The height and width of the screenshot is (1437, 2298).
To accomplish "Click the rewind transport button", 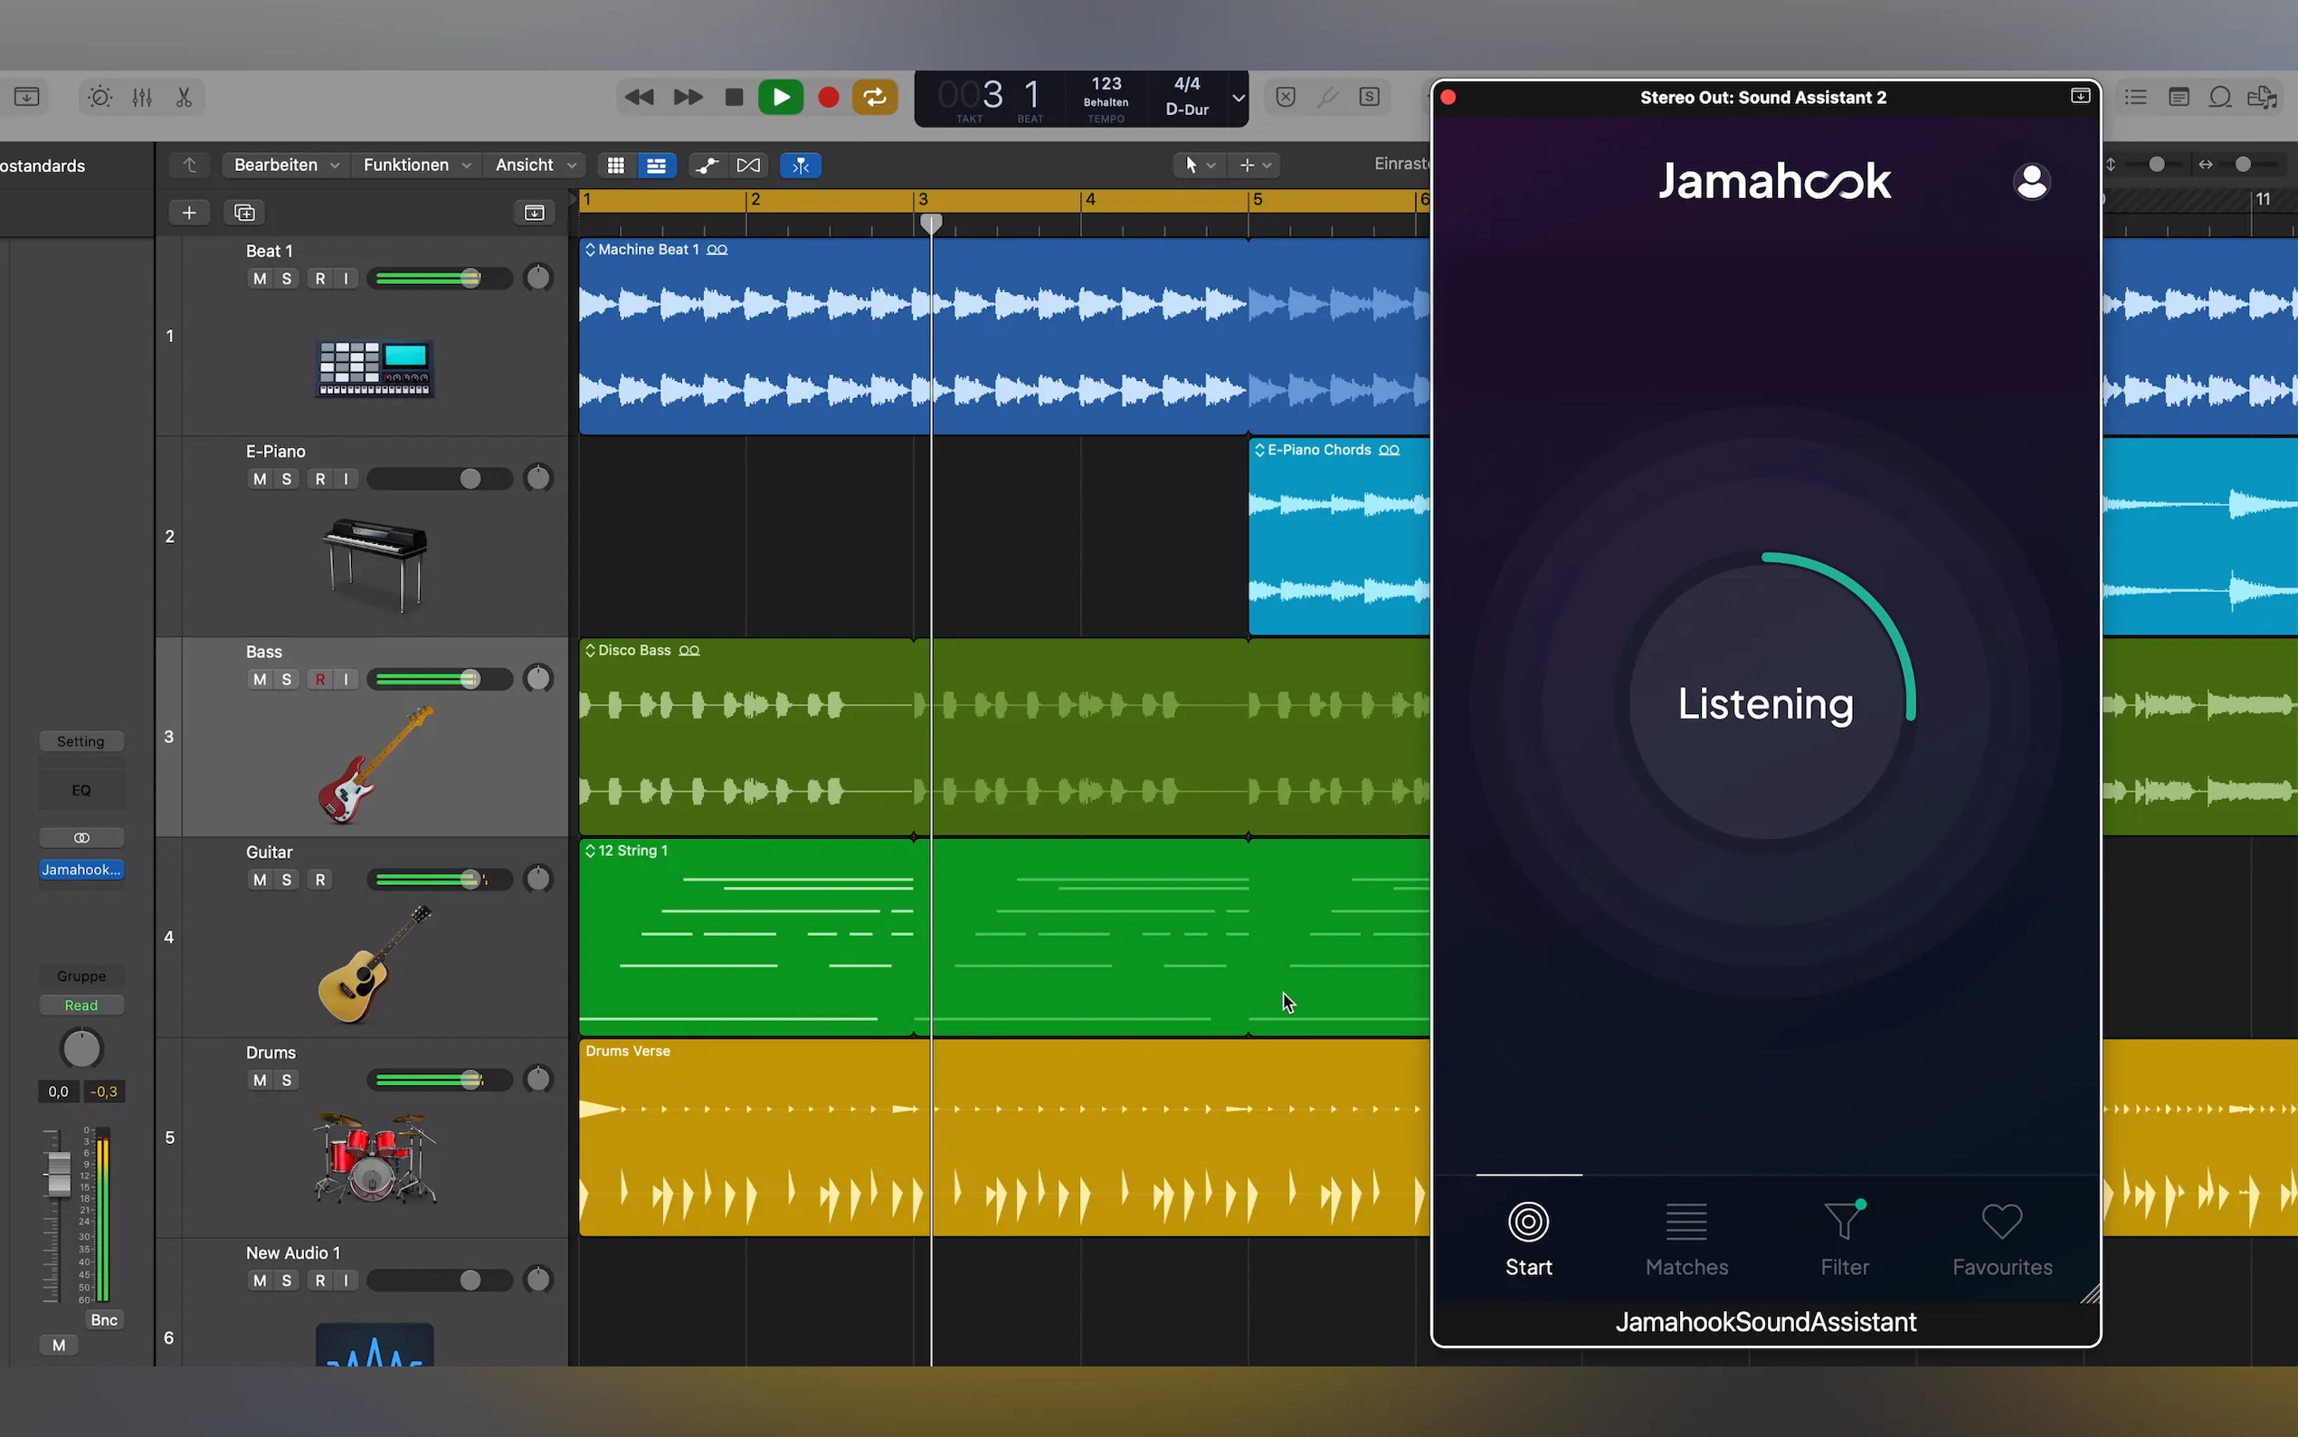I will [640, 97].
